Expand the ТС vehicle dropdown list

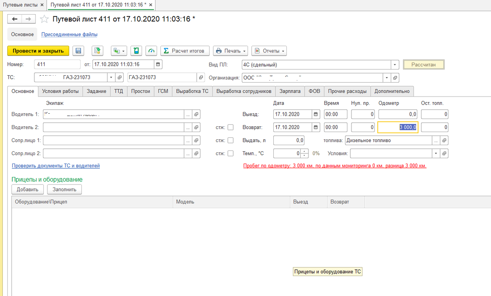tap(111, 77)
